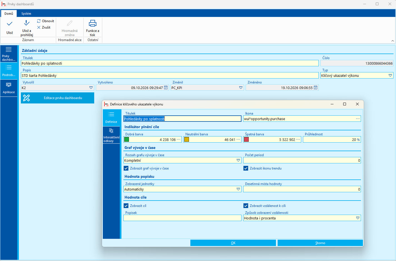Viewport: 396px width, 261px height.
Task: Click the Počet period field
Action: pyautogui.click(x=302, y=160)
